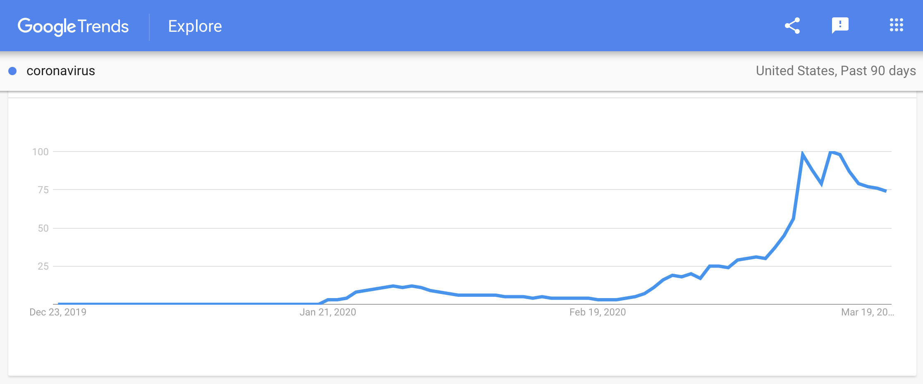Click the dip between the two peaks
Viewport: 923px width, 384px height.
click(x=821, y=184)
